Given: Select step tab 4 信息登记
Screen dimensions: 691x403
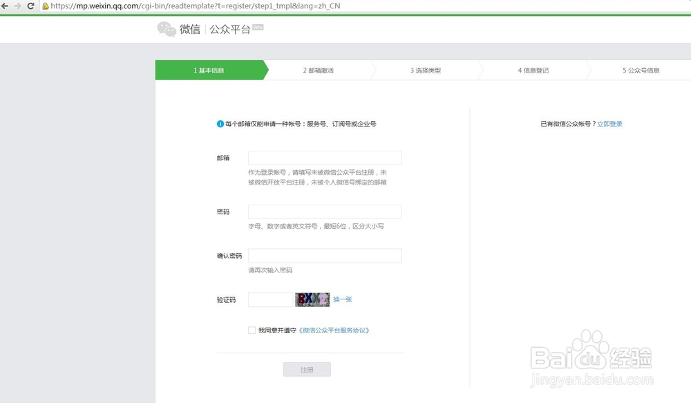Looking at the screenshot, I should pyautogui.click(x=533, y=70).
